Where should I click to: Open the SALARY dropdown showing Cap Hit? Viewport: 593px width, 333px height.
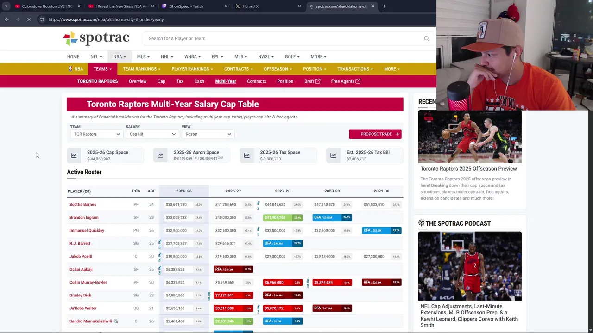(152, 134)
